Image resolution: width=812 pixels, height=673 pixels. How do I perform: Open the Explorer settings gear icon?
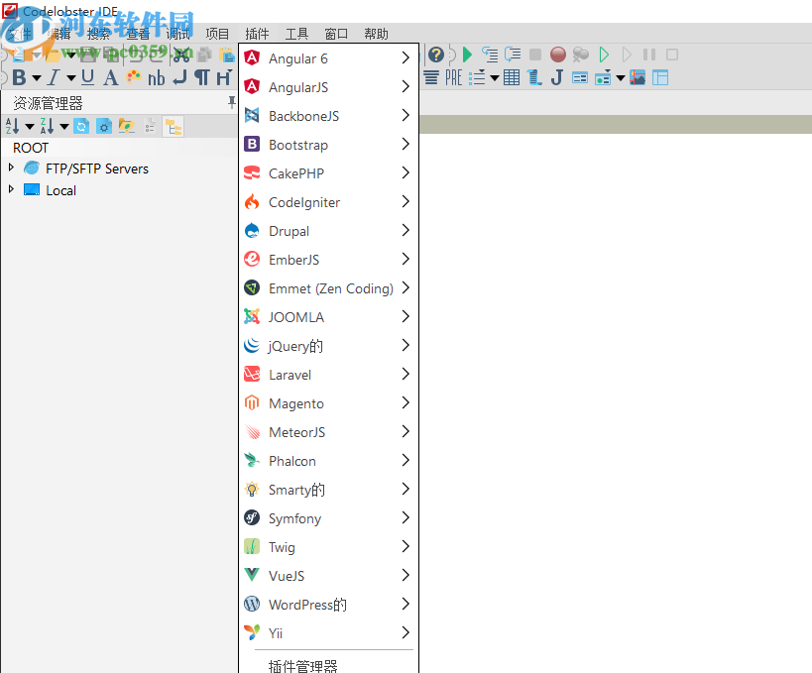point(104,126)
